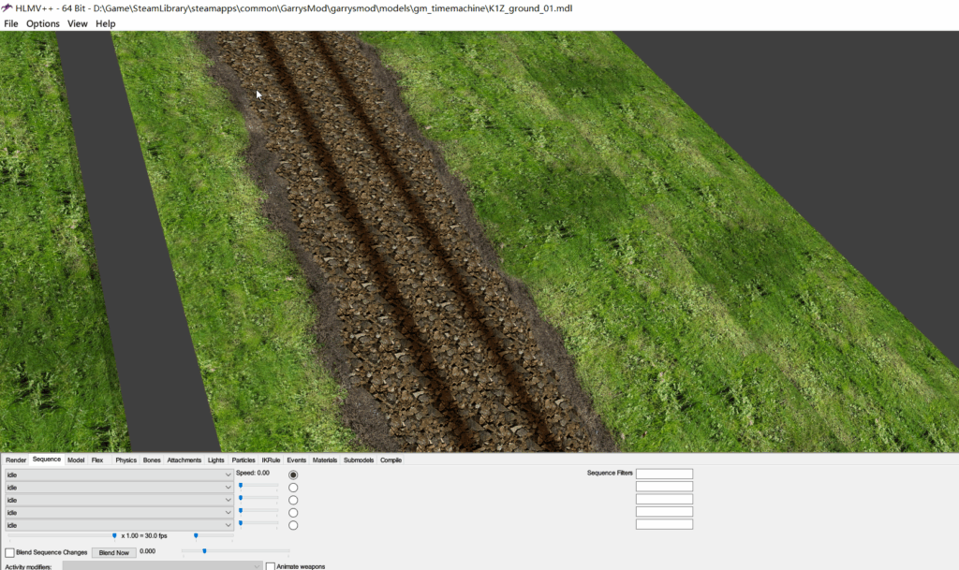Click the '0.000' blend time value
Screen dimensions: 959x570
click(x=147, y=551)
